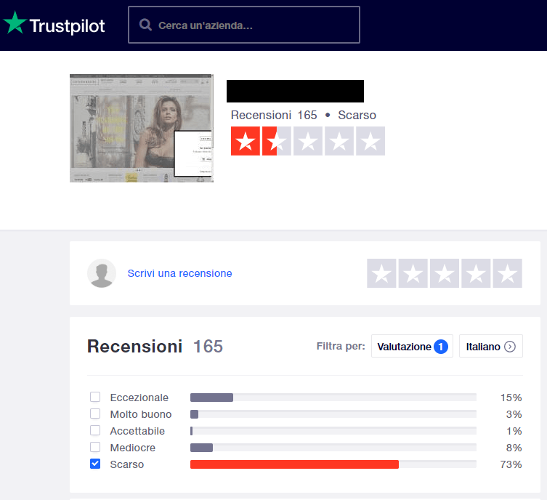Uncheck the Scarso filter checkbox
547x500 pixels.
tap(95, 464)
